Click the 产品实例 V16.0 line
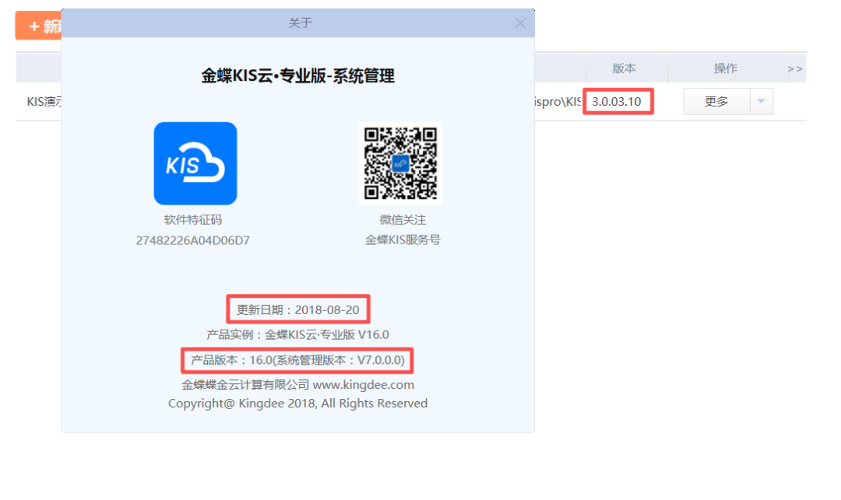The image size is (841, 500). (x=297, y=335)
